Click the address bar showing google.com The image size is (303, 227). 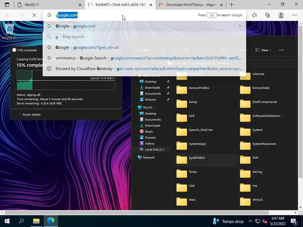[x=124, y=15]
